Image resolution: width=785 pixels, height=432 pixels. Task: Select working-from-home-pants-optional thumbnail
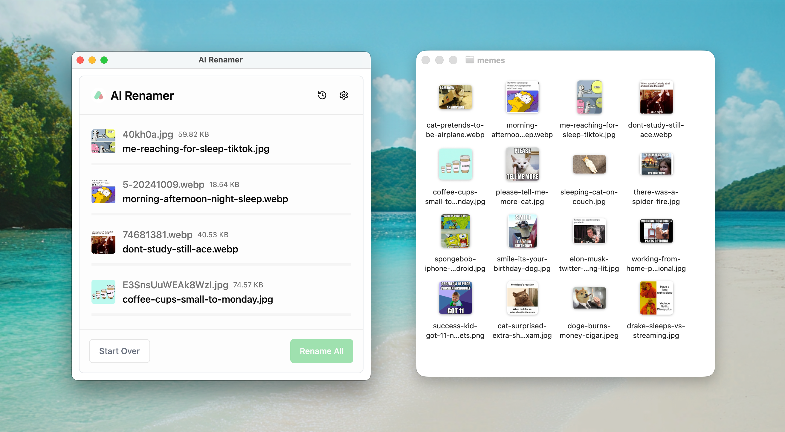pos(656,231)
